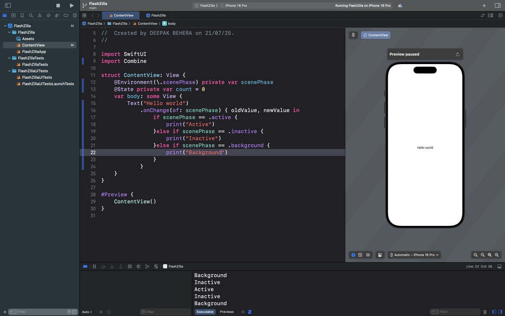Show Previews console output

click(227, 312)
